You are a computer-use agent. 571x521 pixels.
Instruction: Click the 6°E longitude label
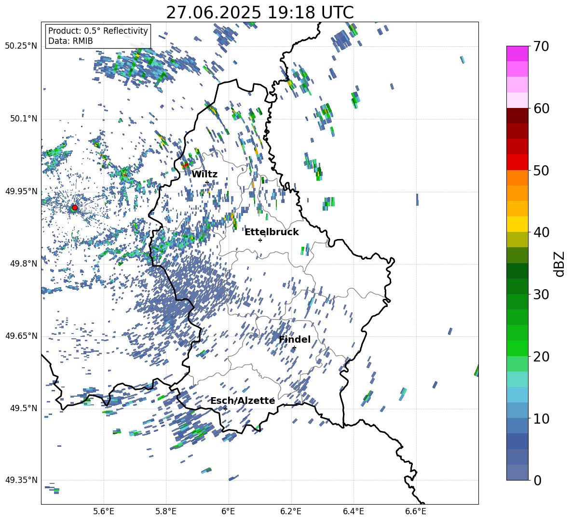(228, 511)
